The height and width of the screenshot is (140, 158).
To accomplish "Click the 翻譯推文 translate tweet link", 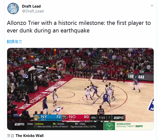I will tap(15, 42).
